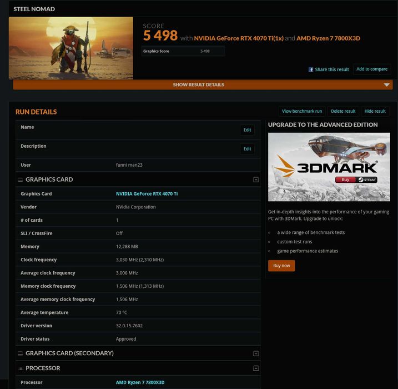Open View benchmark run
This screenshot has width=398, height=389.
pos(302,111)
